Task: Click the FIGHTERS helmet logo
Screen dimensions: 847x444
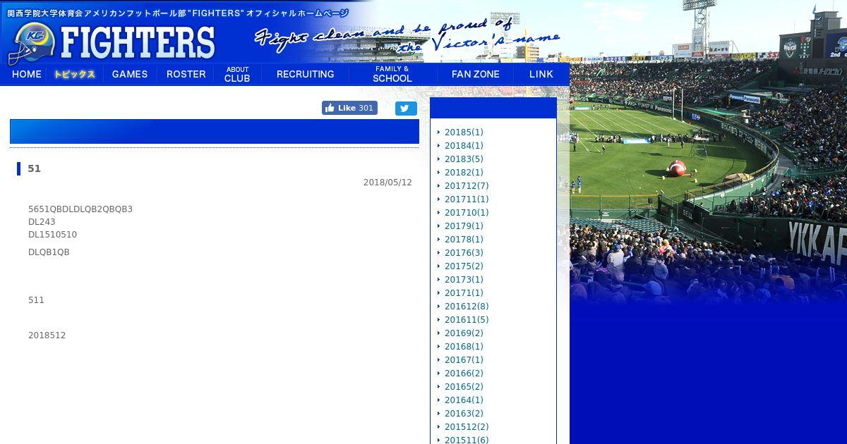Action: 32,42
